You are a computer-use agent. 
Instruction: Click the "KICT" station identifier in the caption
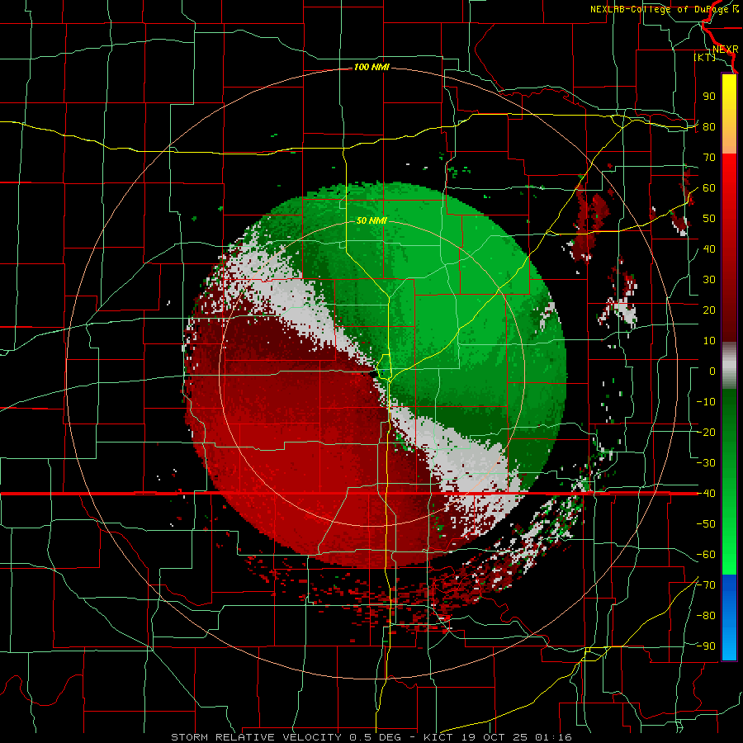tap(438, 737)
